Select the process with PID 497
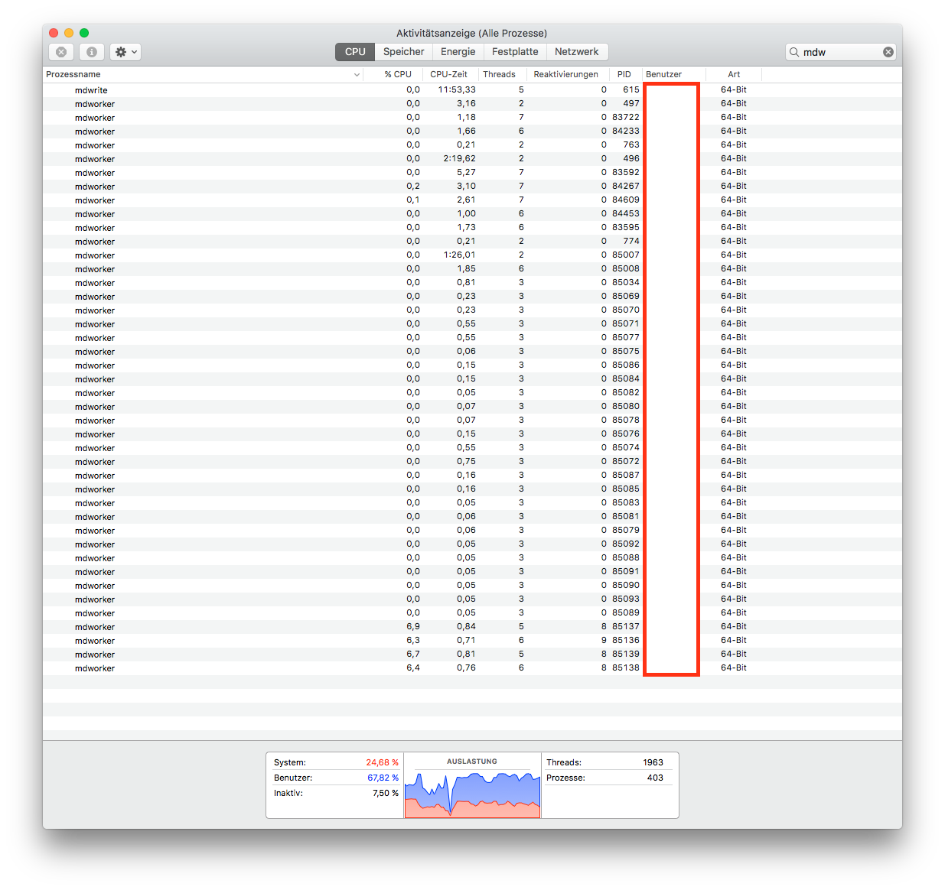The image size is (945, 890). (x=472, y=103)
